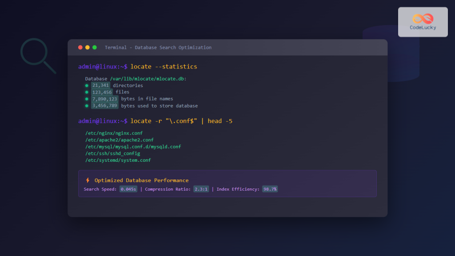This screenshot has width=455, height=256.
Task: Click the bullet icon next to files stat
Action: coord(87,92)
